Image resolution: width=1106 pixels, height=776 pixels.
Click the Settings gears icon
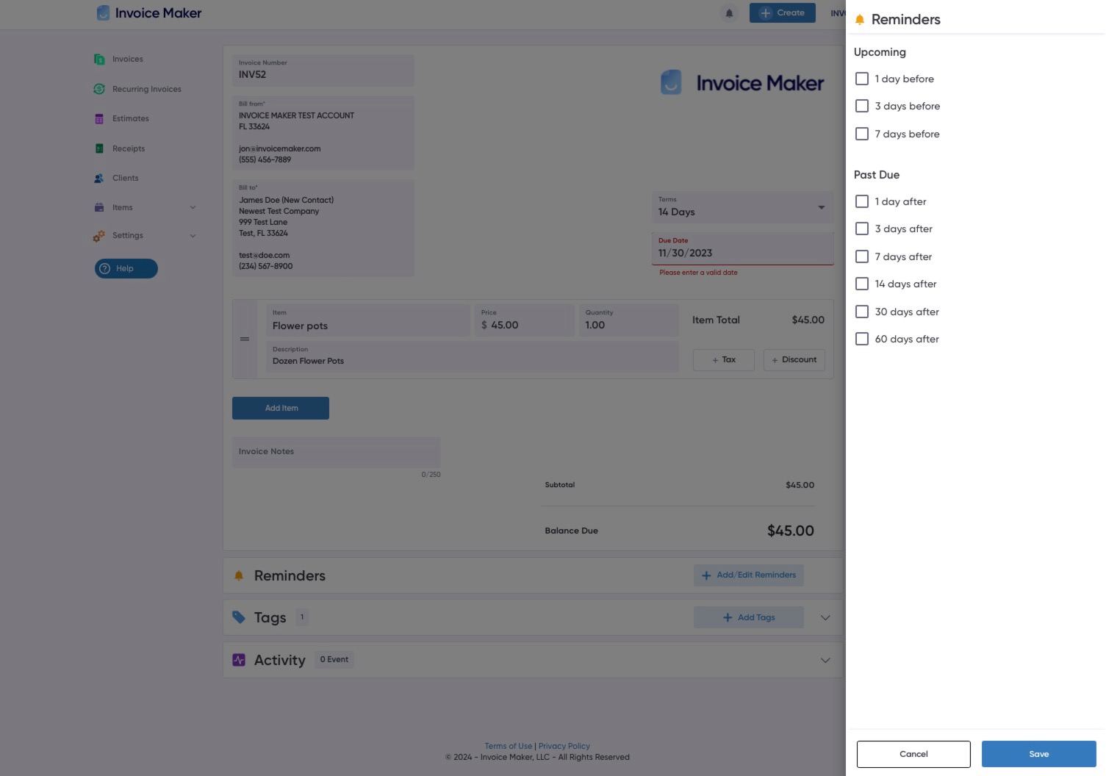[x=99, y=236]
